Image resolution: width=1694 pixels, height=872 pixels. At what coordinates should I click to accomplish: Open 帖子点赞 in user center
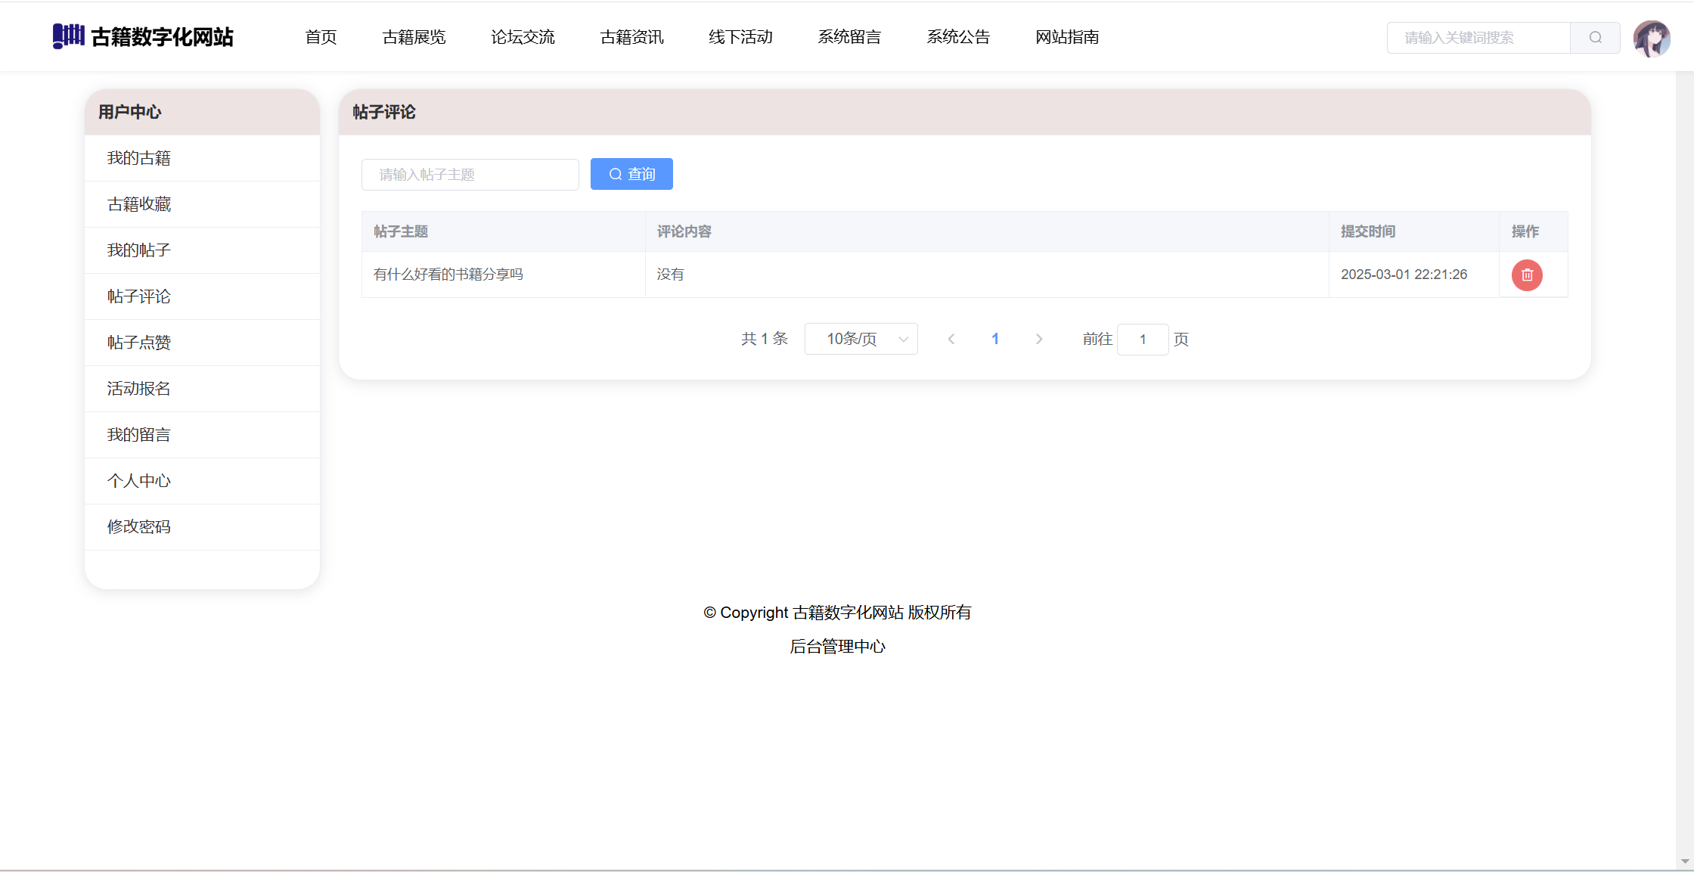click(139, 343)
